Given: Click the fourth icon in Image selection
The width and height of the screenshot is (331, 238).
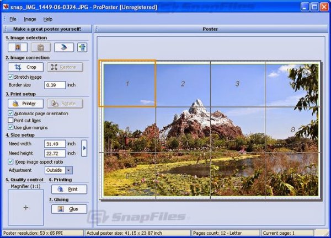Looking at the screenshot, I should click(82, 47).
